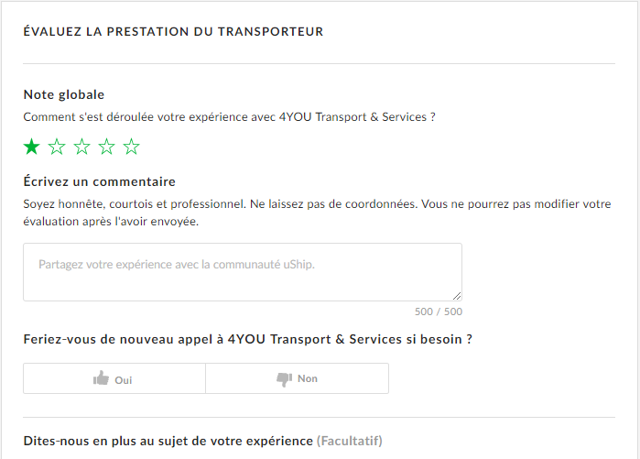
Task: Give a three-star overall rating
Action: coord(81,147)
